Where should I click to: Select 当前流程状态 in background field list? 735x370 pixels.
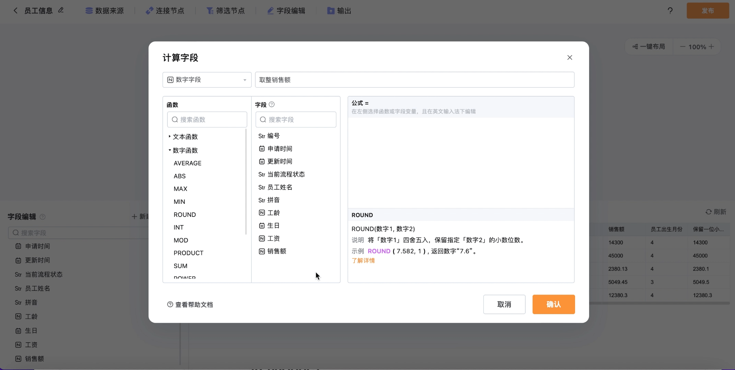38,274
